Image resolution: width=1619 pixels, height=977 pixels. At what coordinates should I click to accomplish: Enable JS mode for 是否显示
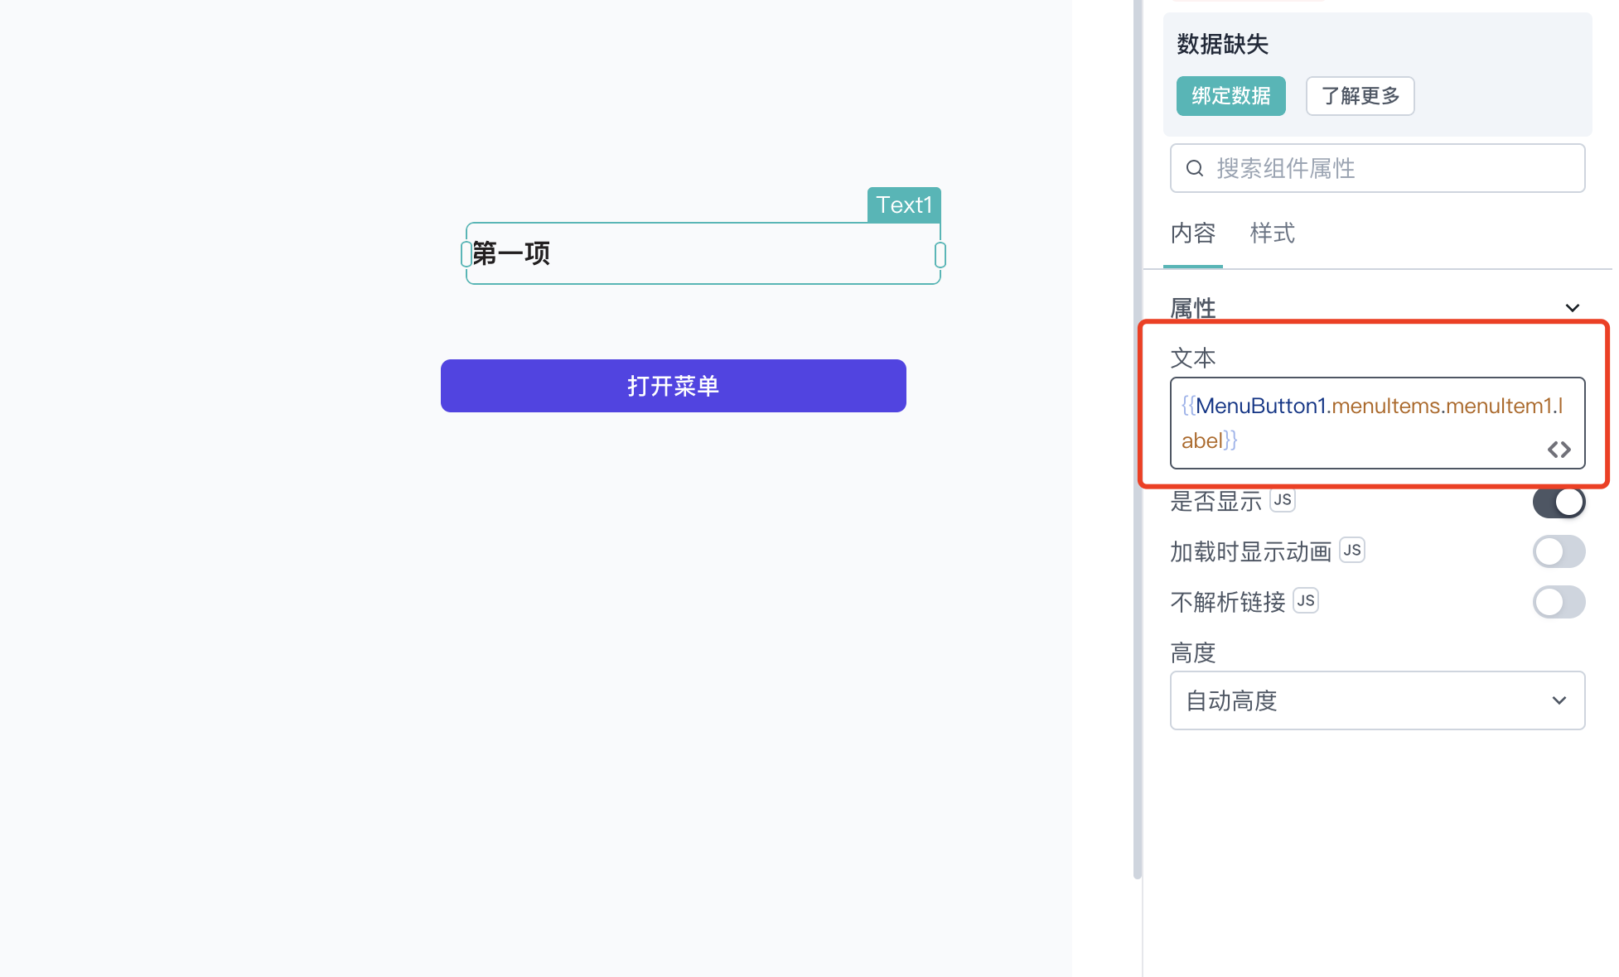pyautogui.click(x=1283, y=500)
